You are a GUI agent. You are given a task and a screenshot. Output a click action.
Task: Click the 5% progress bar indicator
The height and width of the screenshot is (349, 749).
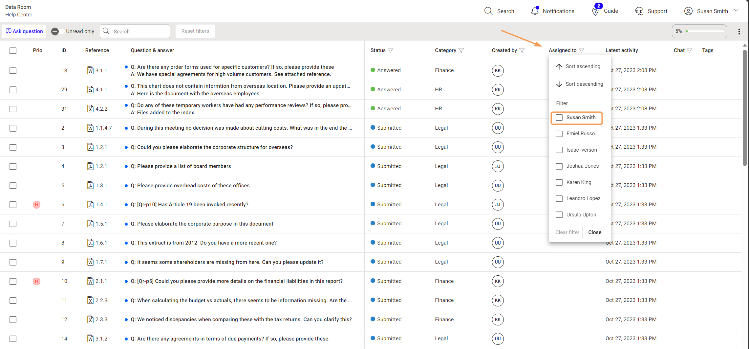point(699,31)
